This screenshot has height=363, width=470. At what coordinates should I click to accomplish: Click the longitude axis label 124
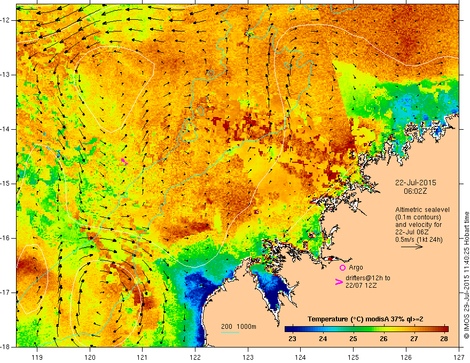point(301,357)
